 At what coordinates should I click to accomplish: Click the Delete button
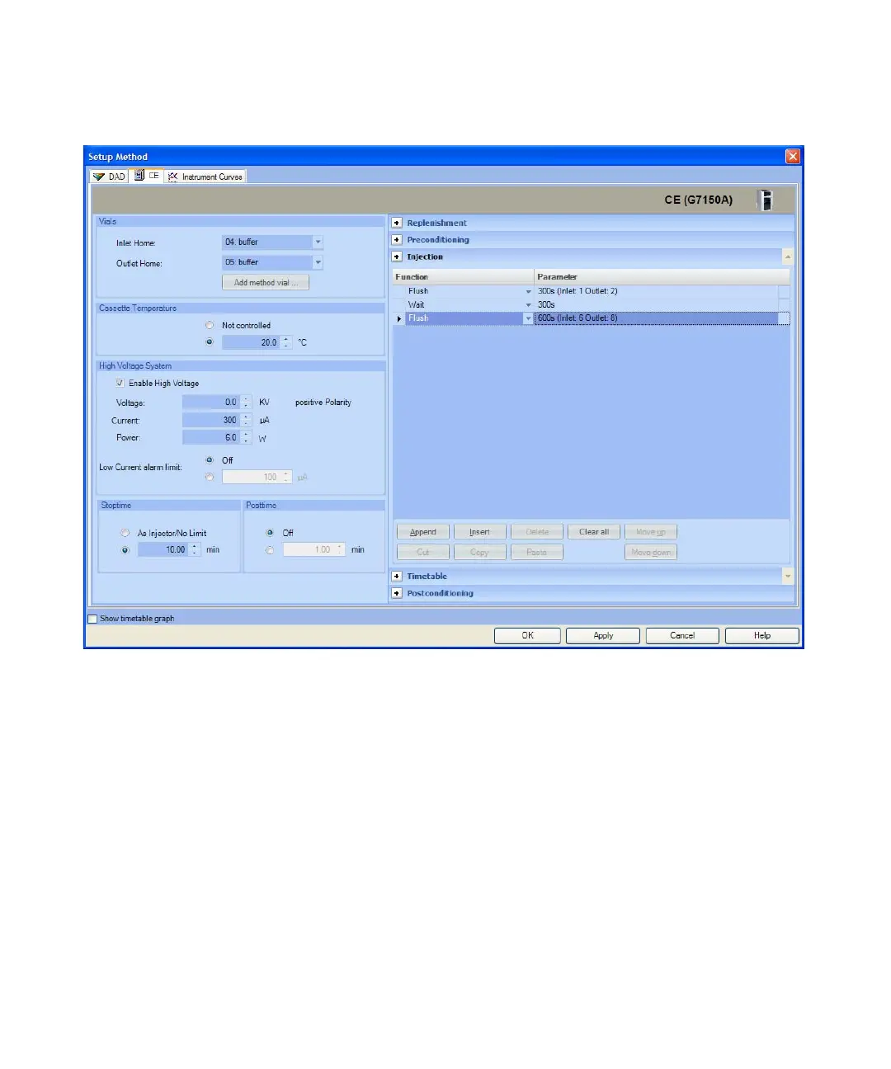537,532
